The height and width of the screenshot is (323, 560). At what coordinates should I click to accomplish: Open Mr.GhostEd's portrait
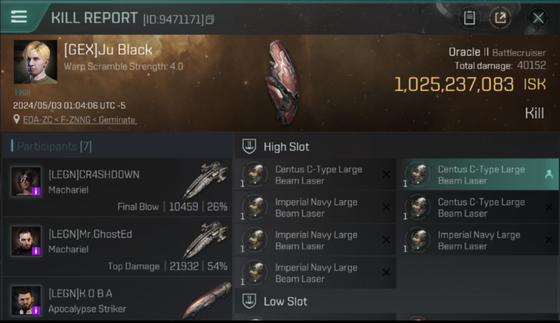(x=26, y=241)
